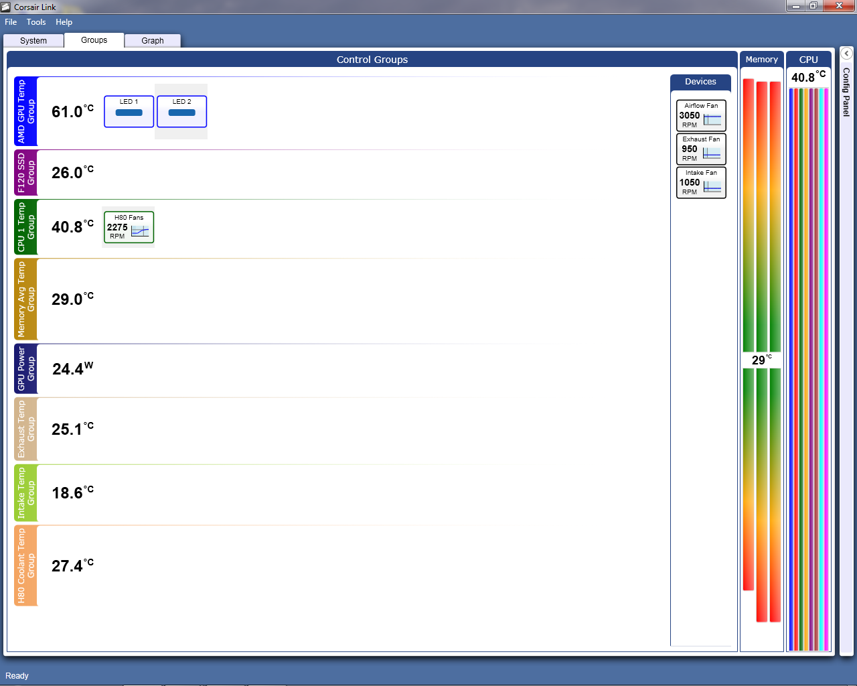Click the Corsair Link title bar icon
857x686 pixels.
pos(6,7)
